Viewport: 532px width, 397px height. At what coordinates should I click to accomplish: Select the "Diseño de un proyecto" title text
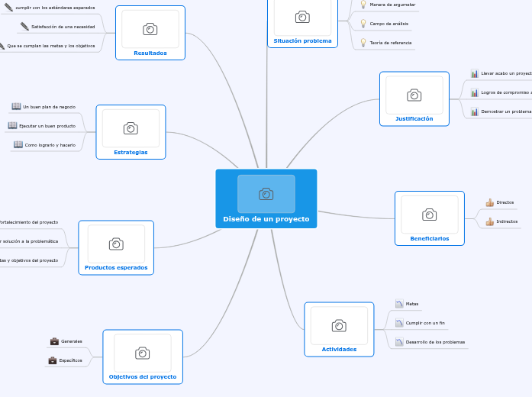click(266, 219)
